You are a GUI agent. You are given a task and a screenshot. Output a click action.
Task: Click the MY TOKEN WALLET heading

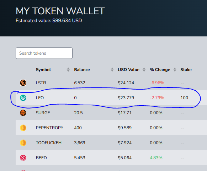coord(60,11)
